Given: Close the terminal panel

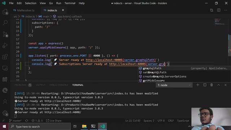Looking at the screenshot, I should tap(226, 85).
